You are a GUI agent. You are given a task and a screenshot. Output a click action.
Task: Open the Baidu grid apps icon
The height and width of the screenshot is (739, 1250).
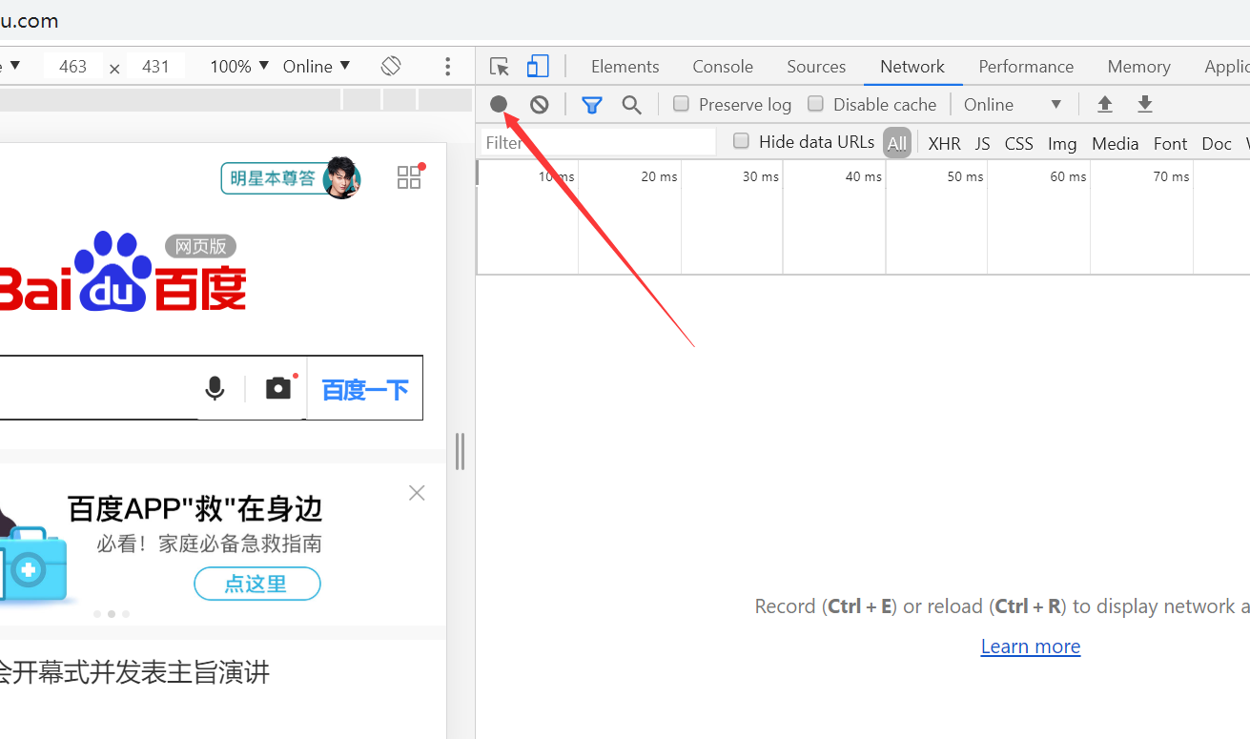point(409,177)
